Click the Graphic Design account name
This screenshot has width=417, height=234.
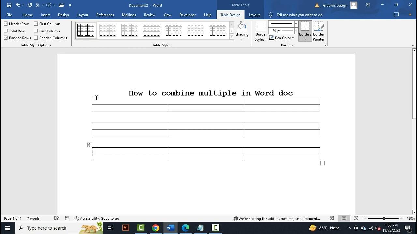(335, 5)
